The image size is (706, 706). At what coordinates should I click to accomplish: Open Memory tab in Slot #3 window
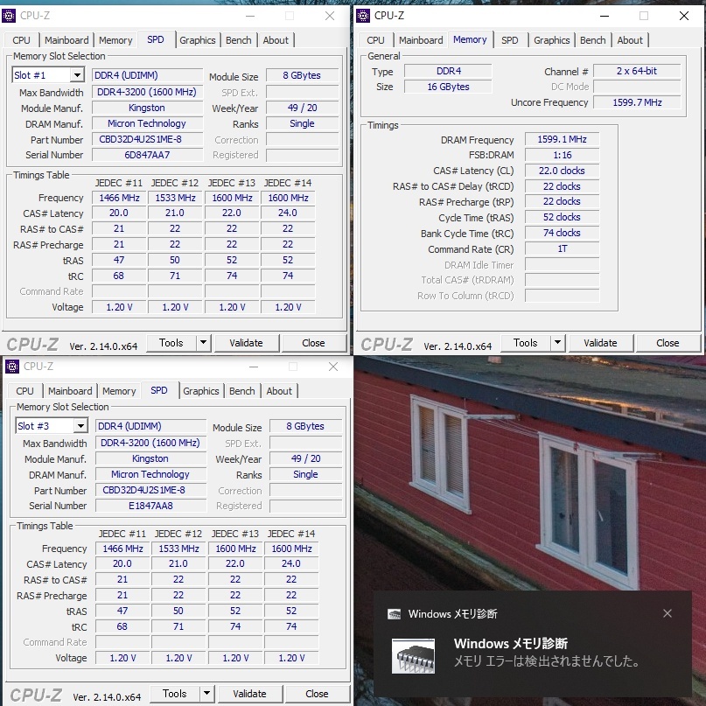[x=119, y=391]
